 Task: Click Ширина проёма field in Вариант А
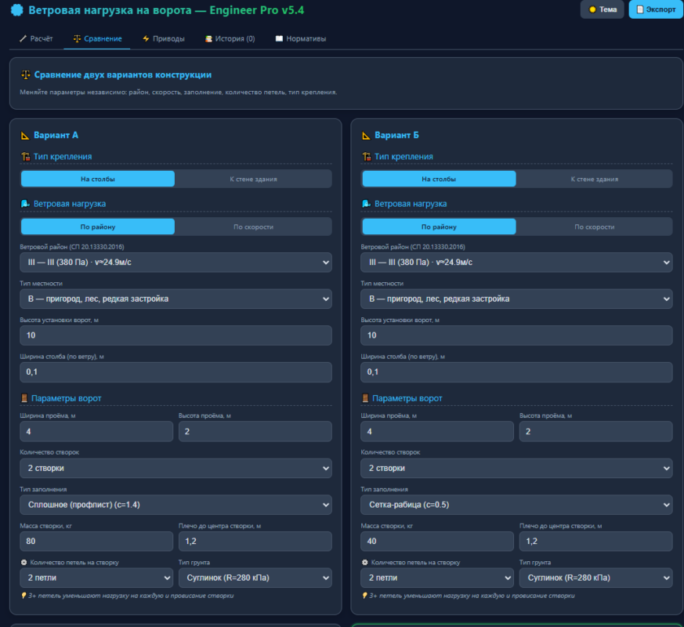(96, 432)
